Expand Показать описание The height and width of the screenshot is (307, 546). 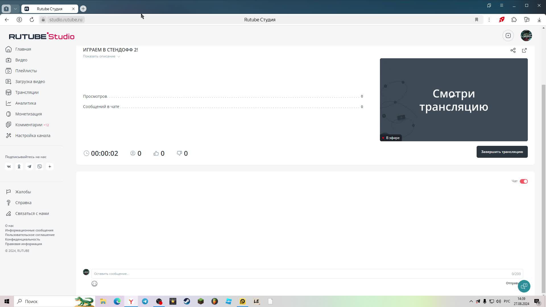[x=102, y=56]
